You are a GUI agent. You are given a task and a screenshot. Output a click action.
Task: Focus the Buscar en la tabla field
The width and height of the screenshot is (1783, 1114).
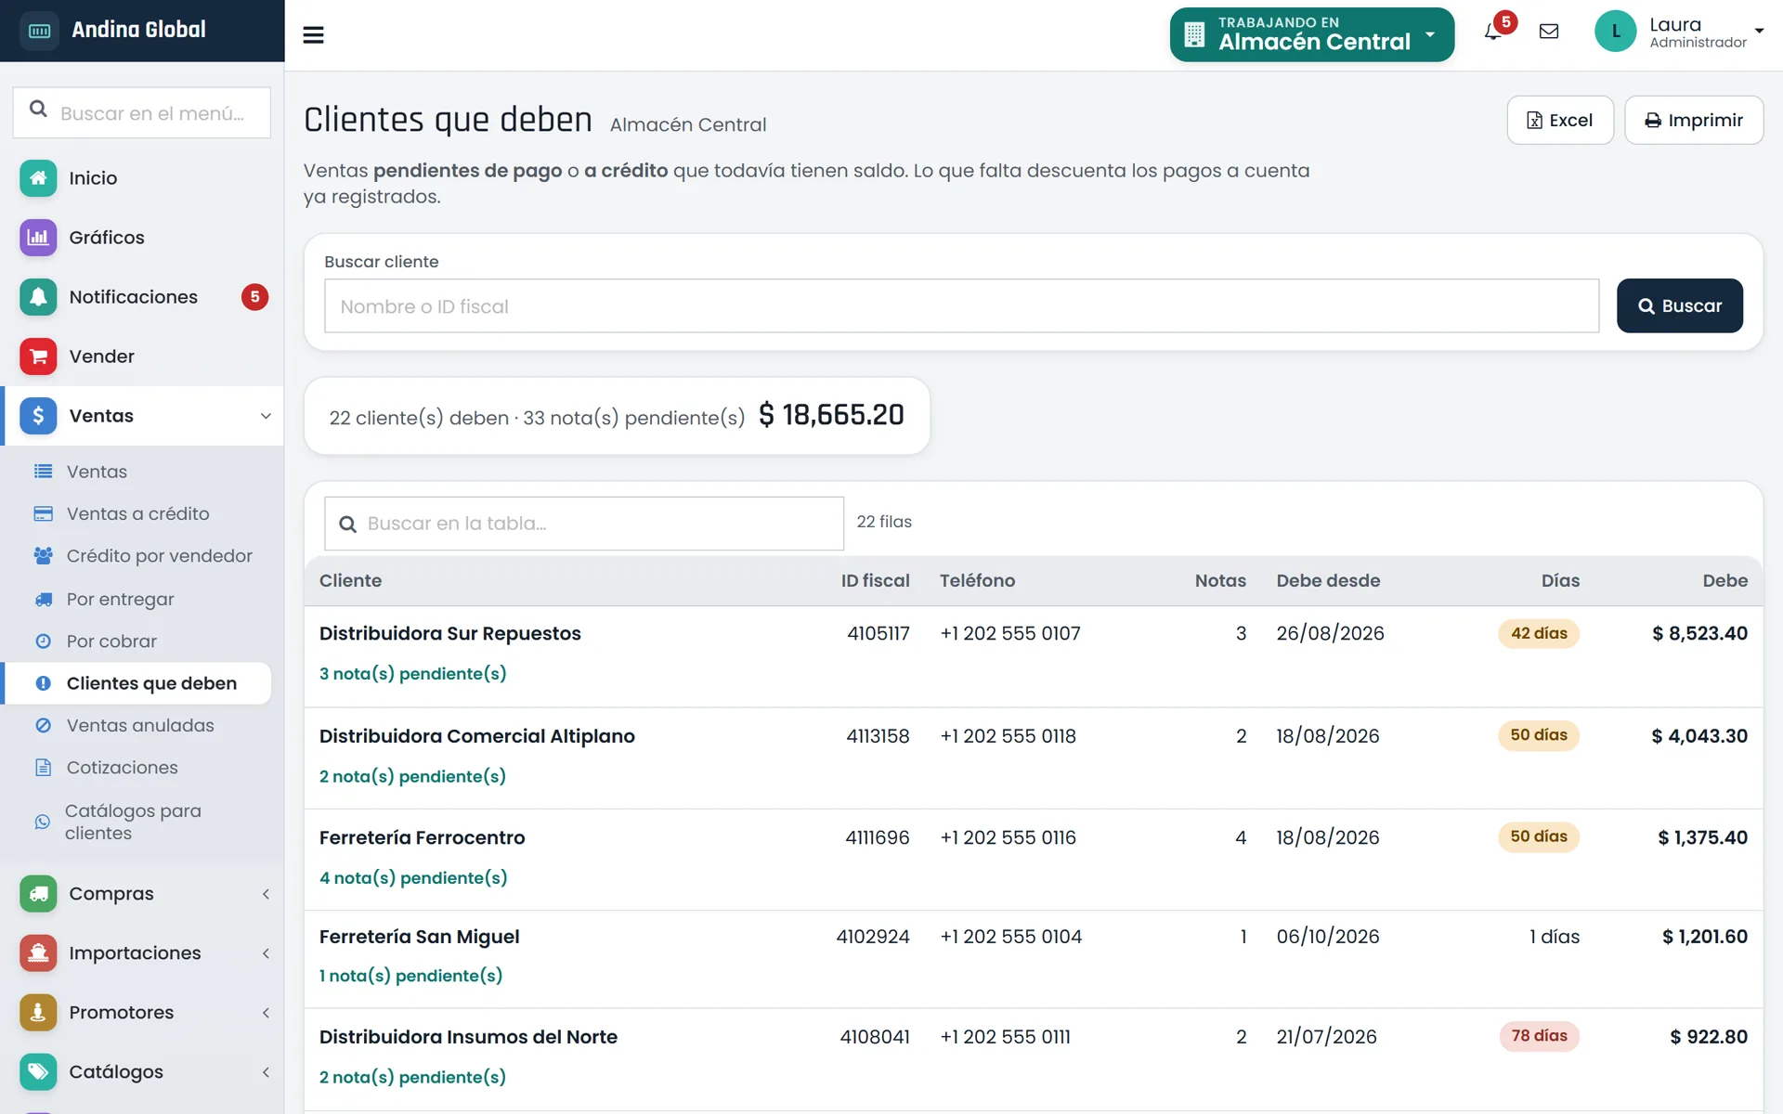584,524
